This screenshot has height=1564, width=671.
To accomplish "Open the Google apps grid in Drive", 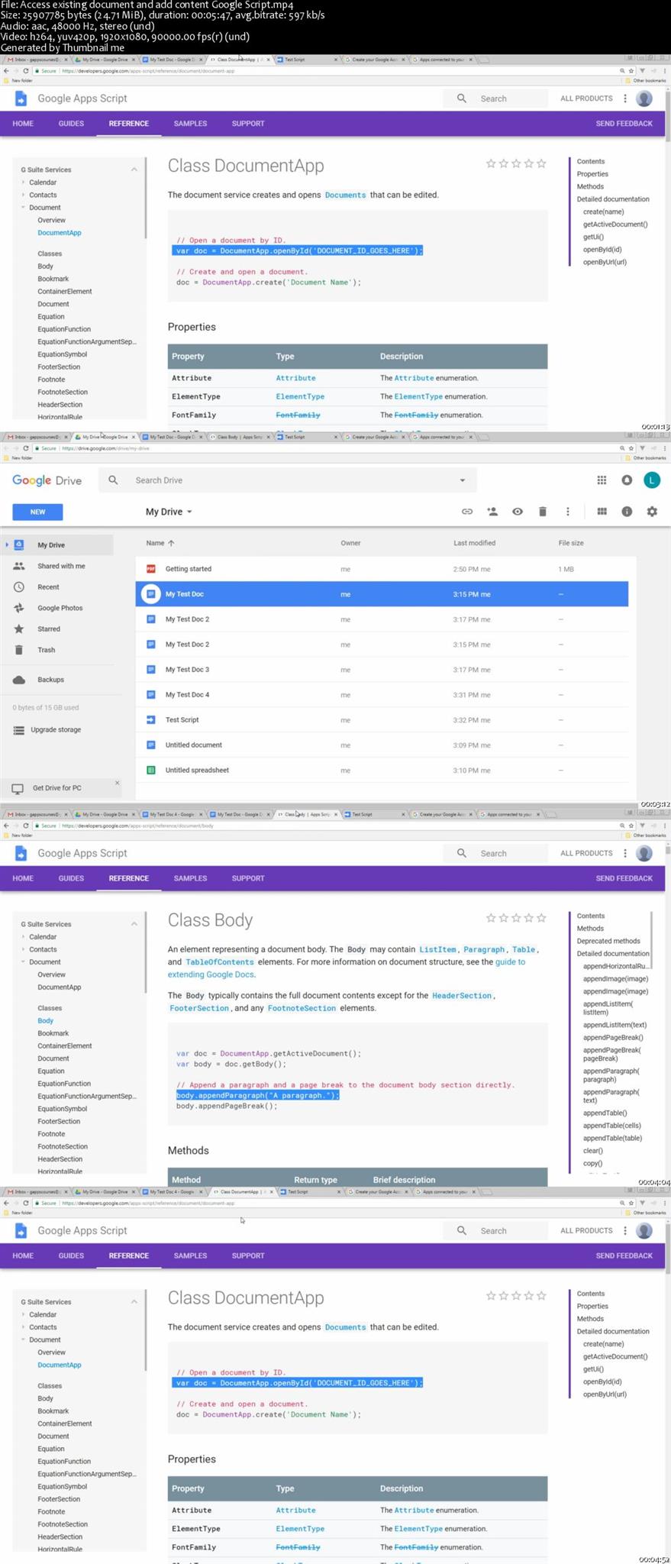I will click(x=602, y=480).
